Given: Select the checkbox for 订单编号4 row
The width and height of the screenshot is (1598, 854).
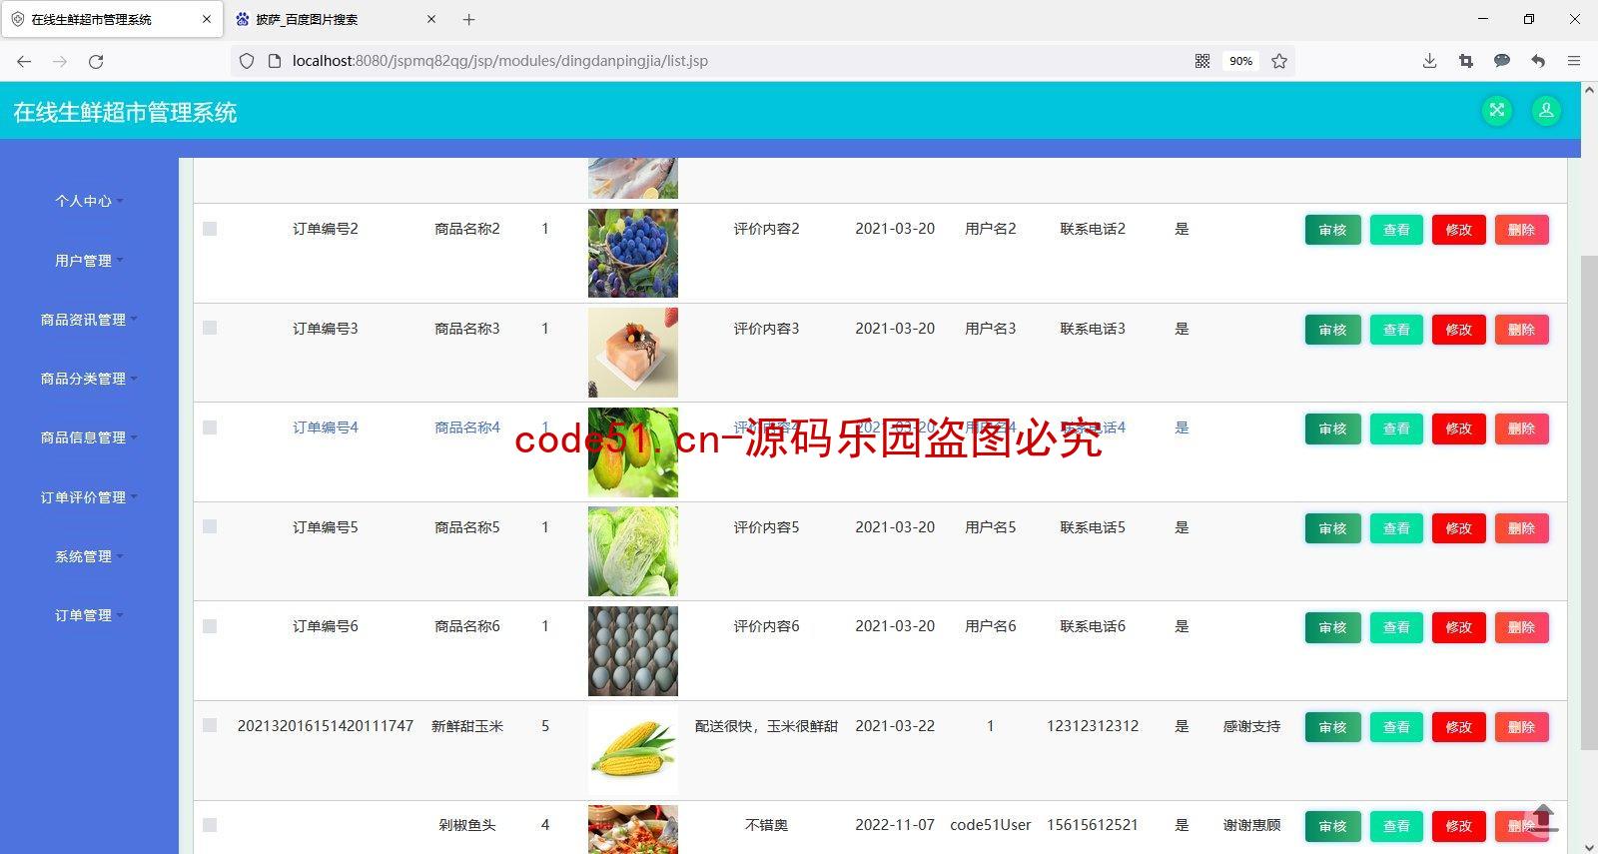Looking at the screenshot, I should (x=210, y=427).
